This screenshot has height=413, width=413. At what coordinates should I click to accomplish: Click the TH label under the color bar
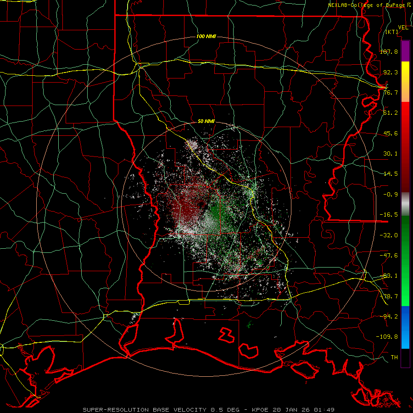(394, 357)
